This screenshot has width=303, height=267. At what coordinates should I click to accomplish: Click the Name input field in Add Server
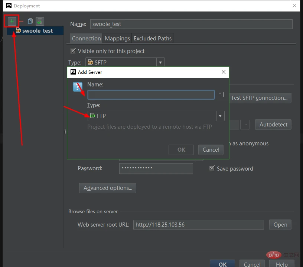point(151,95)
